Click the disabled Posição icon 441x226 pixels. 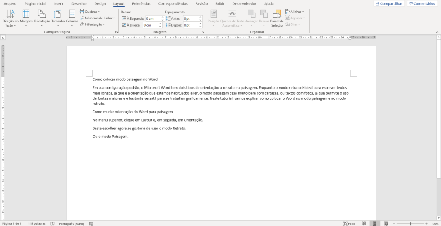point(214,14)
